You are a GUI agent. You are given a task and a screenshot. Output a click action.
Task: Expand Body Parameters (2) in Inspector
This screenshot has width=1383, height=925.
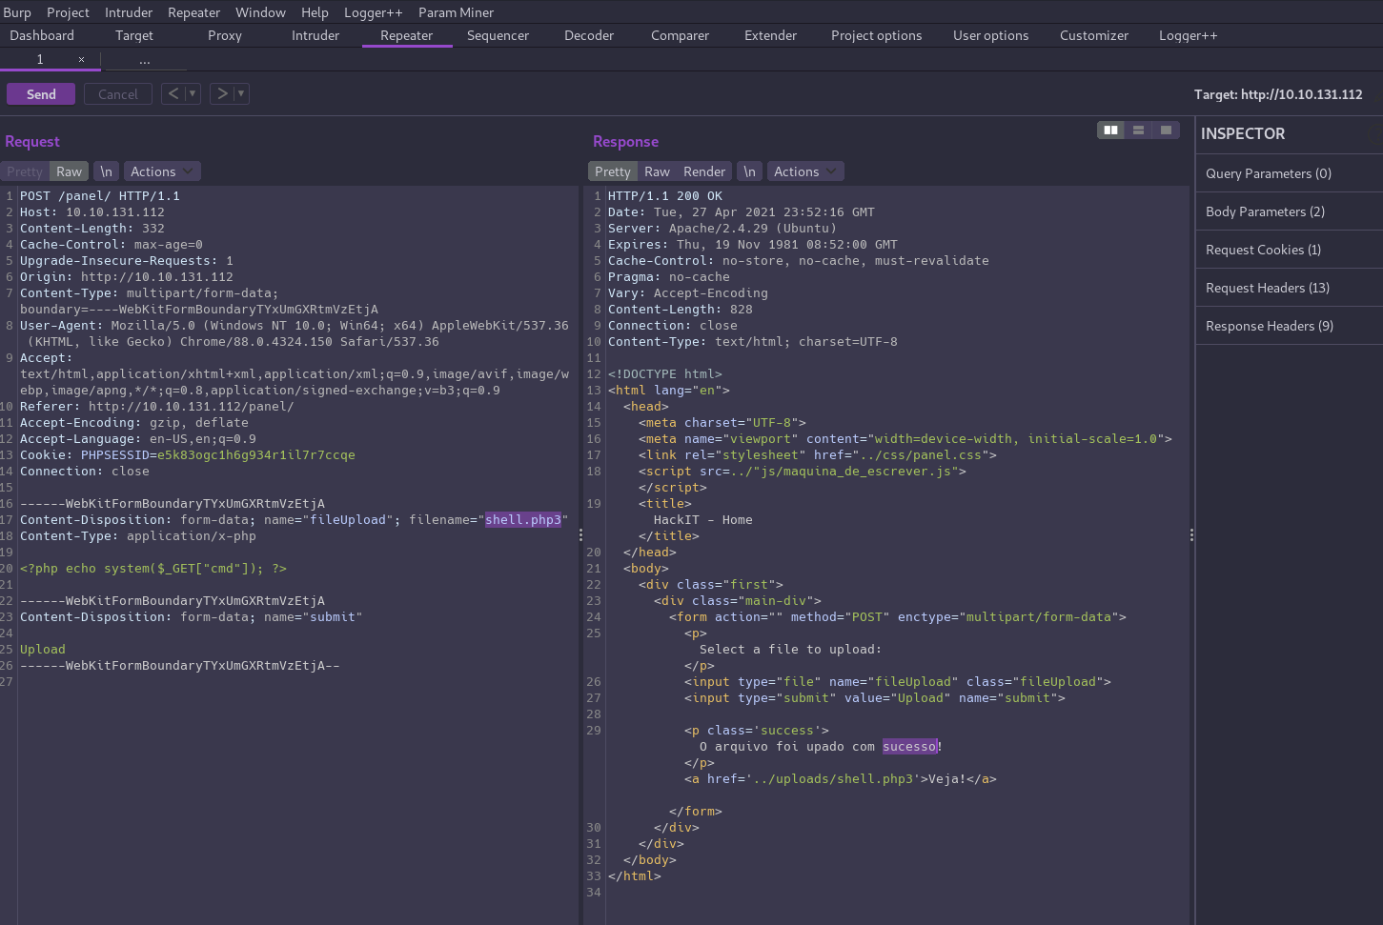(x=1289, y=211)
